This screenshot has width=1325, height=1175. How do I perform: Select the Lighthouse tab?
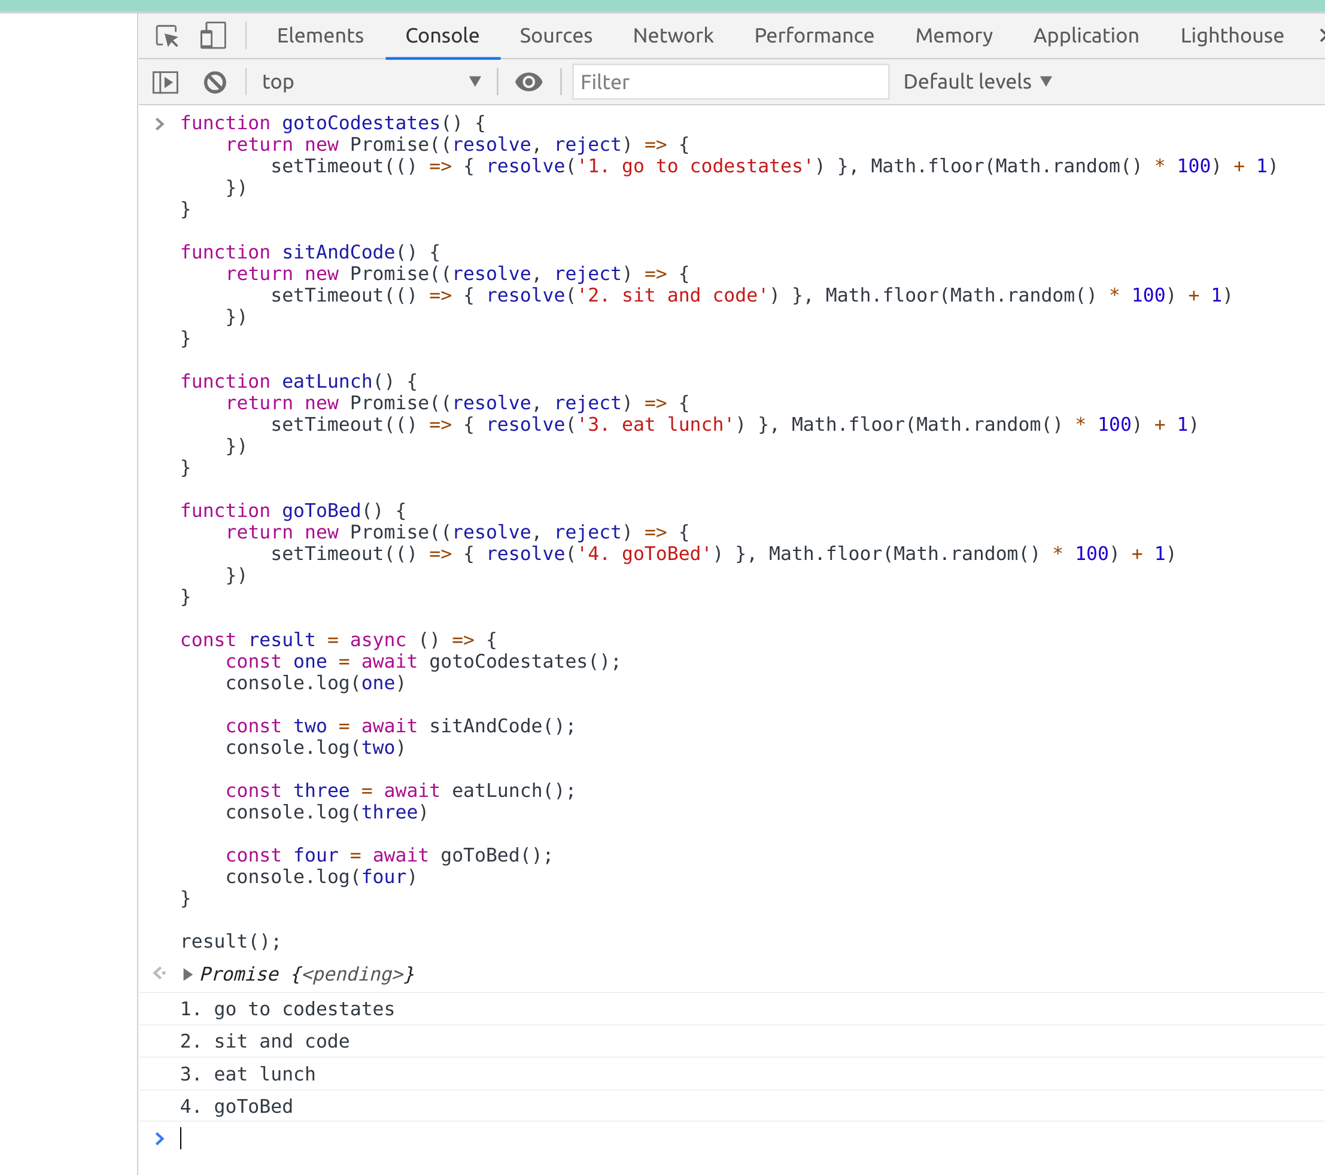(1232, 36)
